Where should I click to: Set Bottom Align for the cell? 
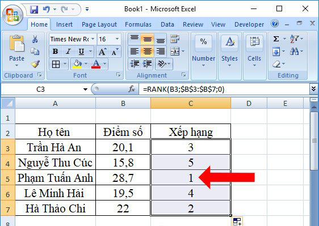(x=160, y=39)
